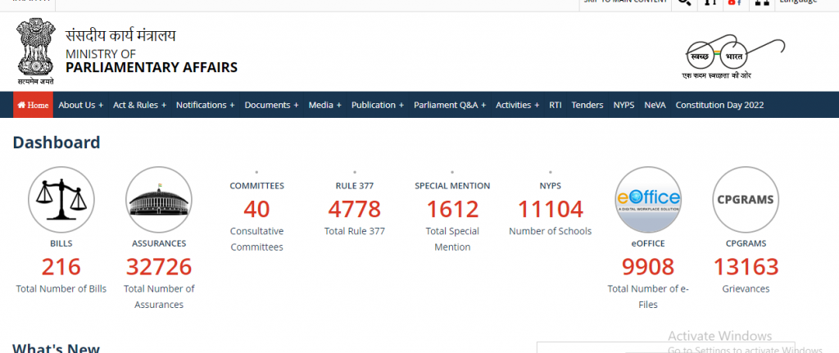Image resolution: width=839 pixels, height=353 pixels.
Task: Open the Tenders menu item
Action: click(x=587, y=105)
